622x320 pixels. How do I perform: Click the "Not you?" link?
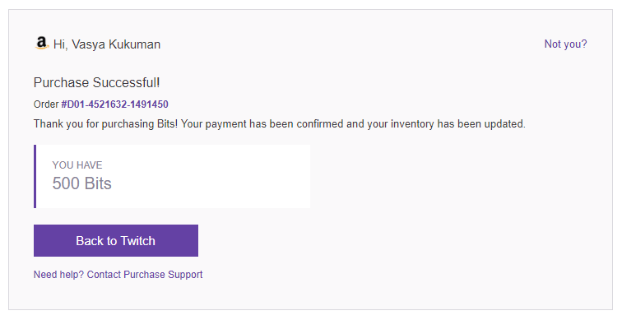565,44
